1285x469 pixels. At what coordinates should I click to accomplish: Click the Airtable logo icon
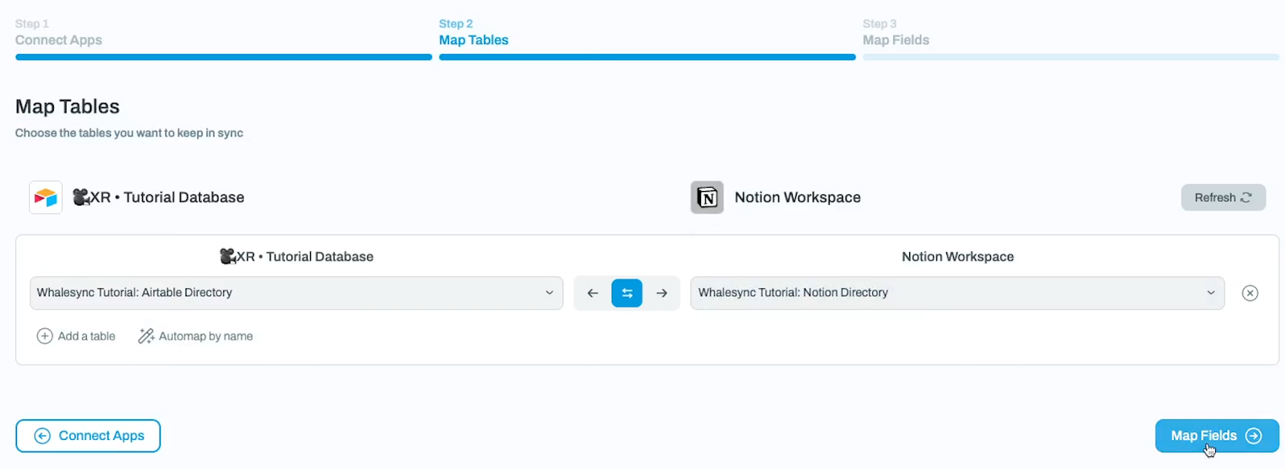point(46,198)
